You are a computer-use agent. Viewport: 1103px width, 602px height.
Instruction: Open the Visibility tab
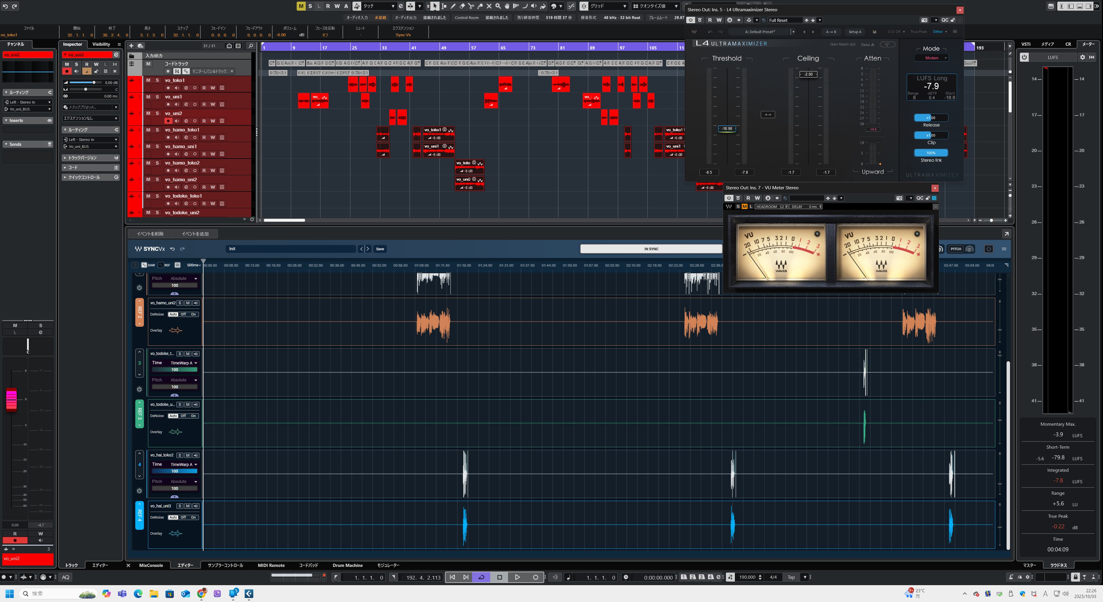point(101,44)
